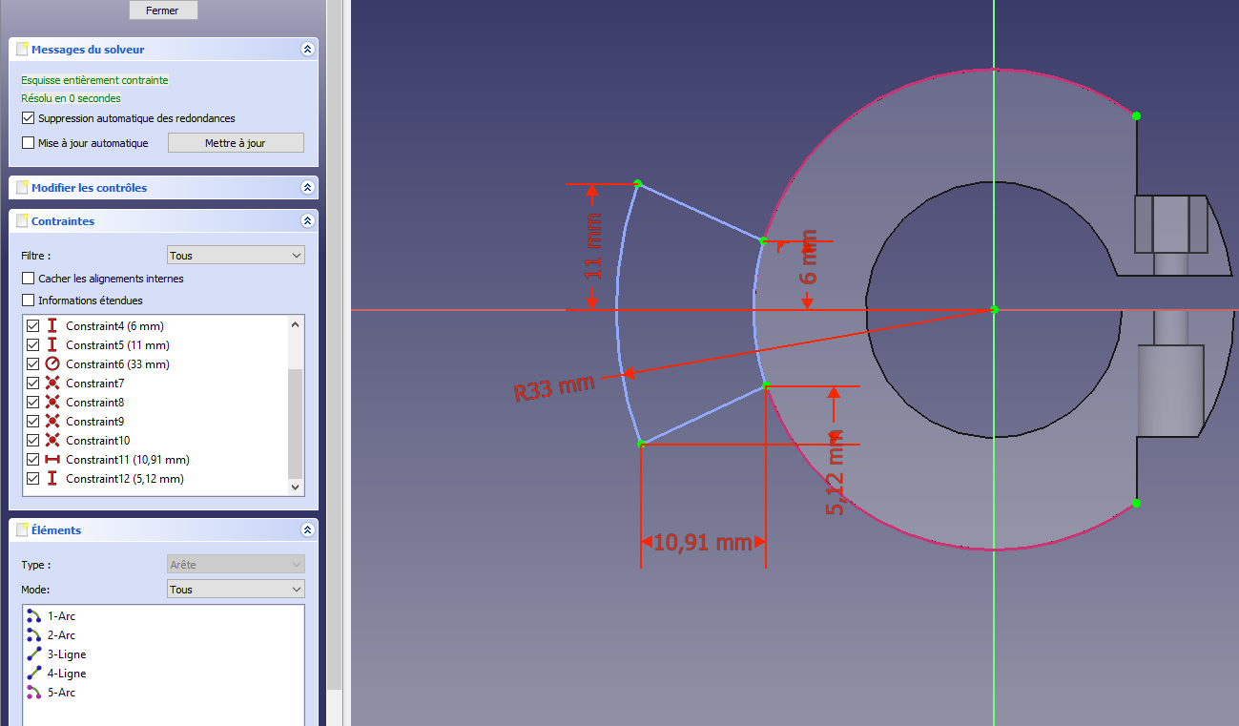Click the line icon of 4-Ligne
Viewport: 1239px width, 726px height.
click(x=34, y=674)
